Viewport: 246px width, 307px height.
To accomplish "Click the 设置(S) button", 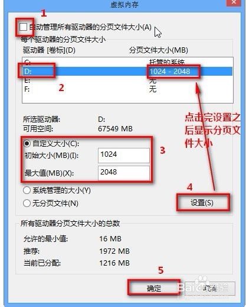I will [x=202, y=202].
